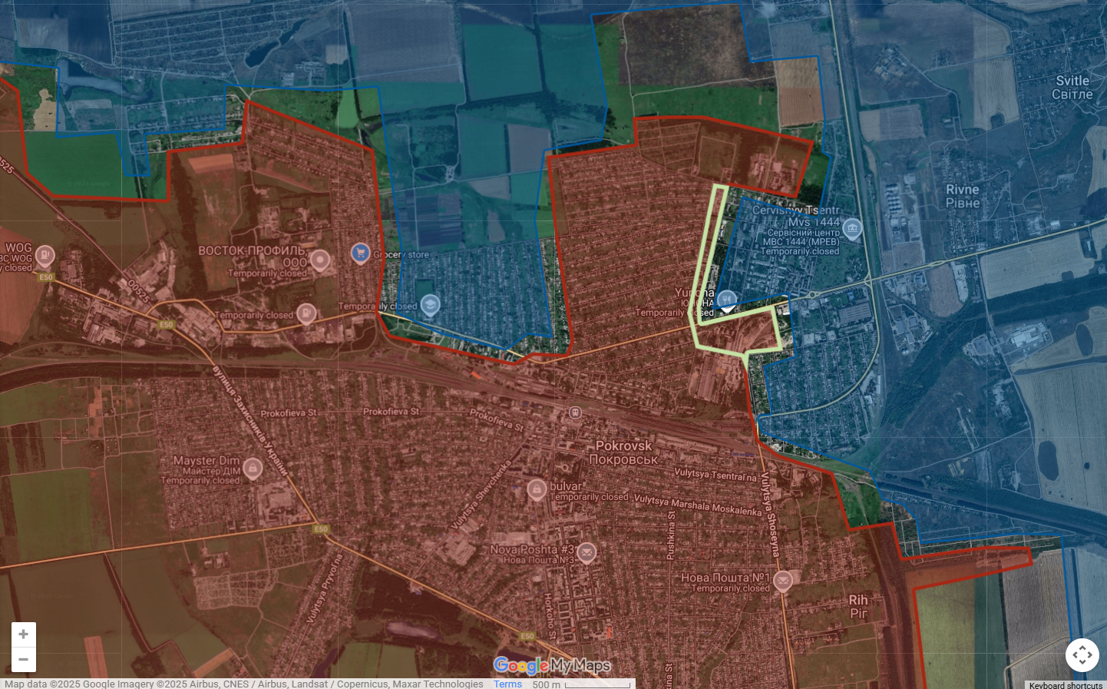Viewport: 1107px width, 689px height.
Task: Click the Rivne village label
Action: coord(963,197)
